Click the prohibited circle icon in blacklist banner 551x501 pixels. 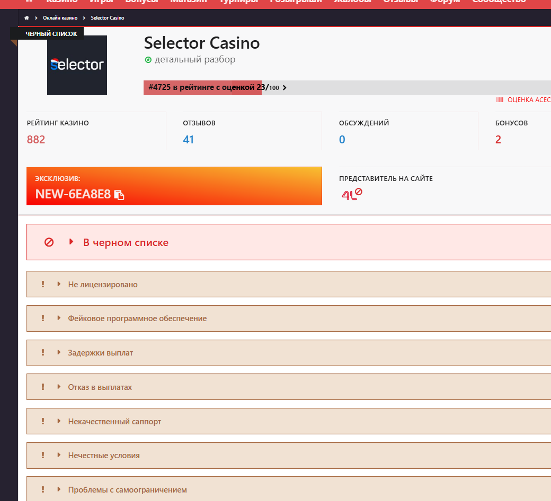point(49,242)
